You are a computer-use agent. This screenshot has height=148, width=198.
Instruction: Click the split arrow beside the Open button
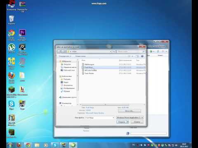[128, 122]
